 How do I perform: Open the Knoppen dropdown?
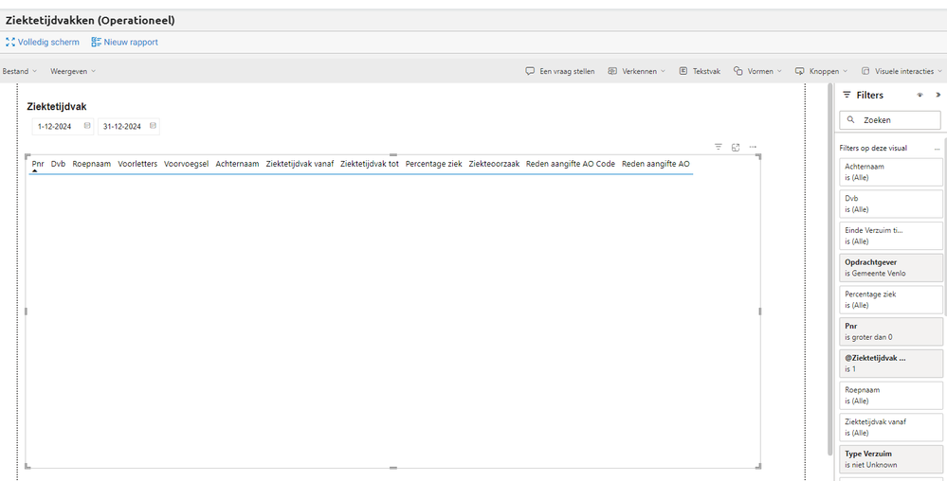821,71
